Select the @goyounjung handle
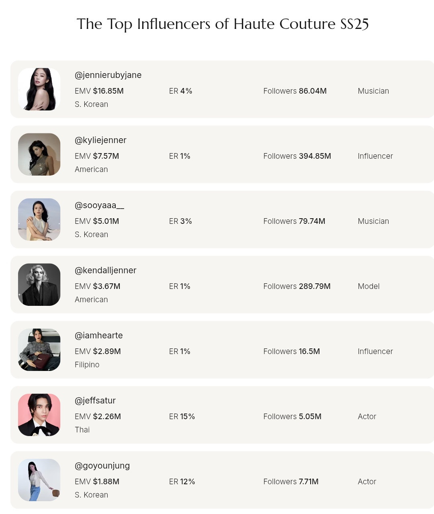This screenshot has height=514, width=434. (102, 466)
